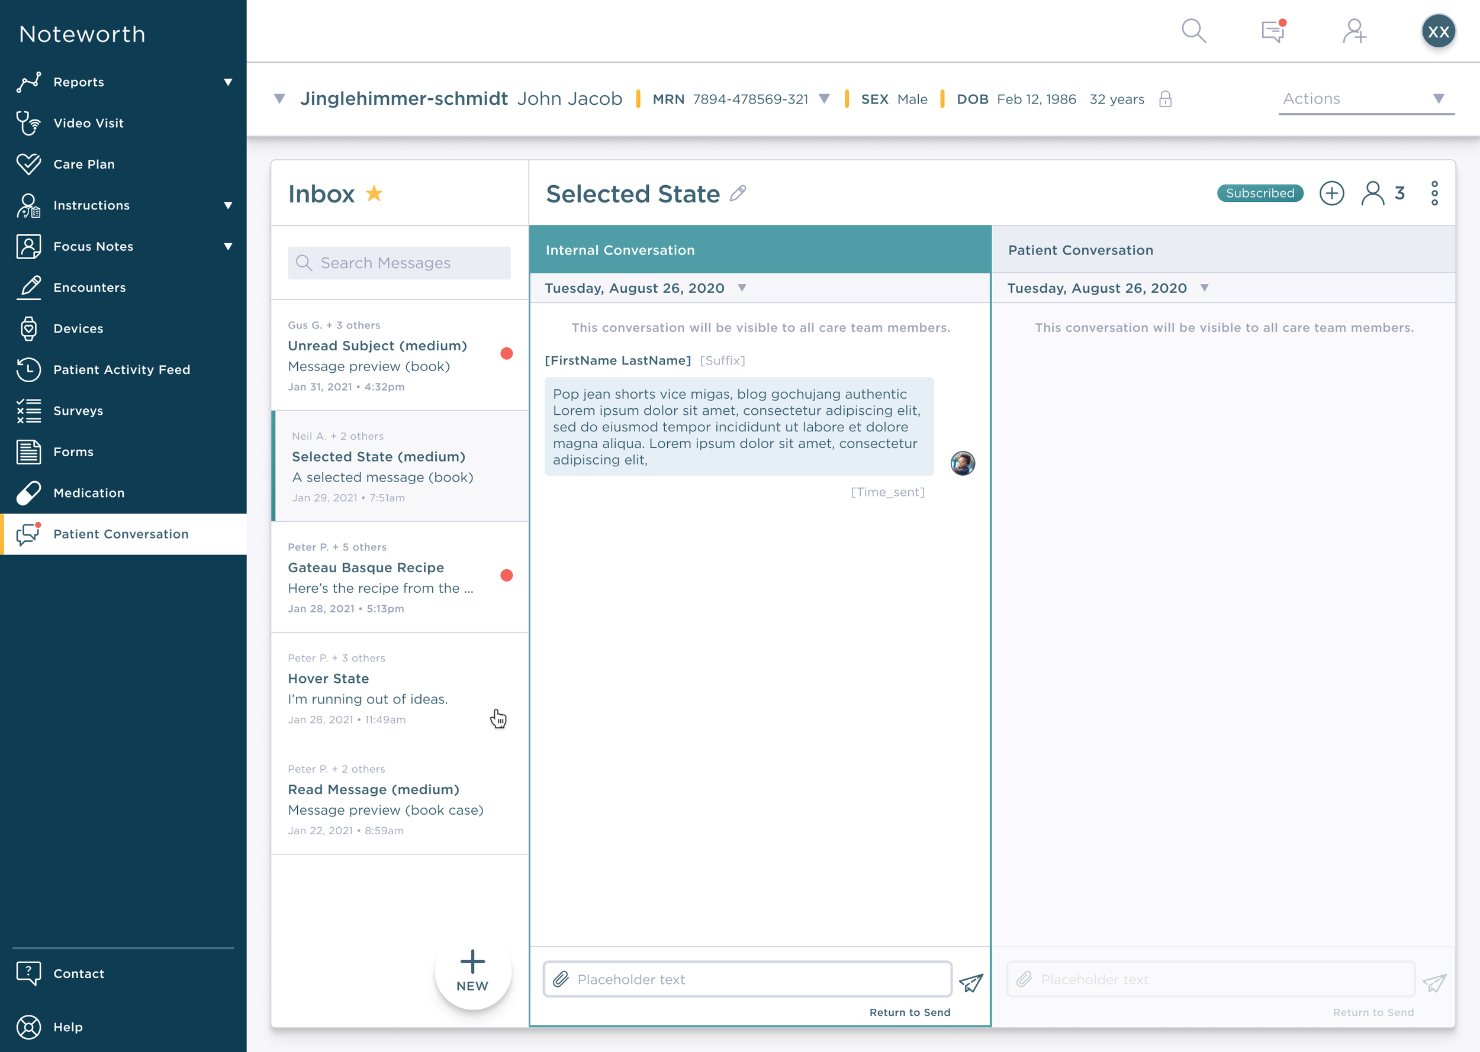Click the add participant plus circle icon
The image size is (1480, 1052).
(1331, 193)
